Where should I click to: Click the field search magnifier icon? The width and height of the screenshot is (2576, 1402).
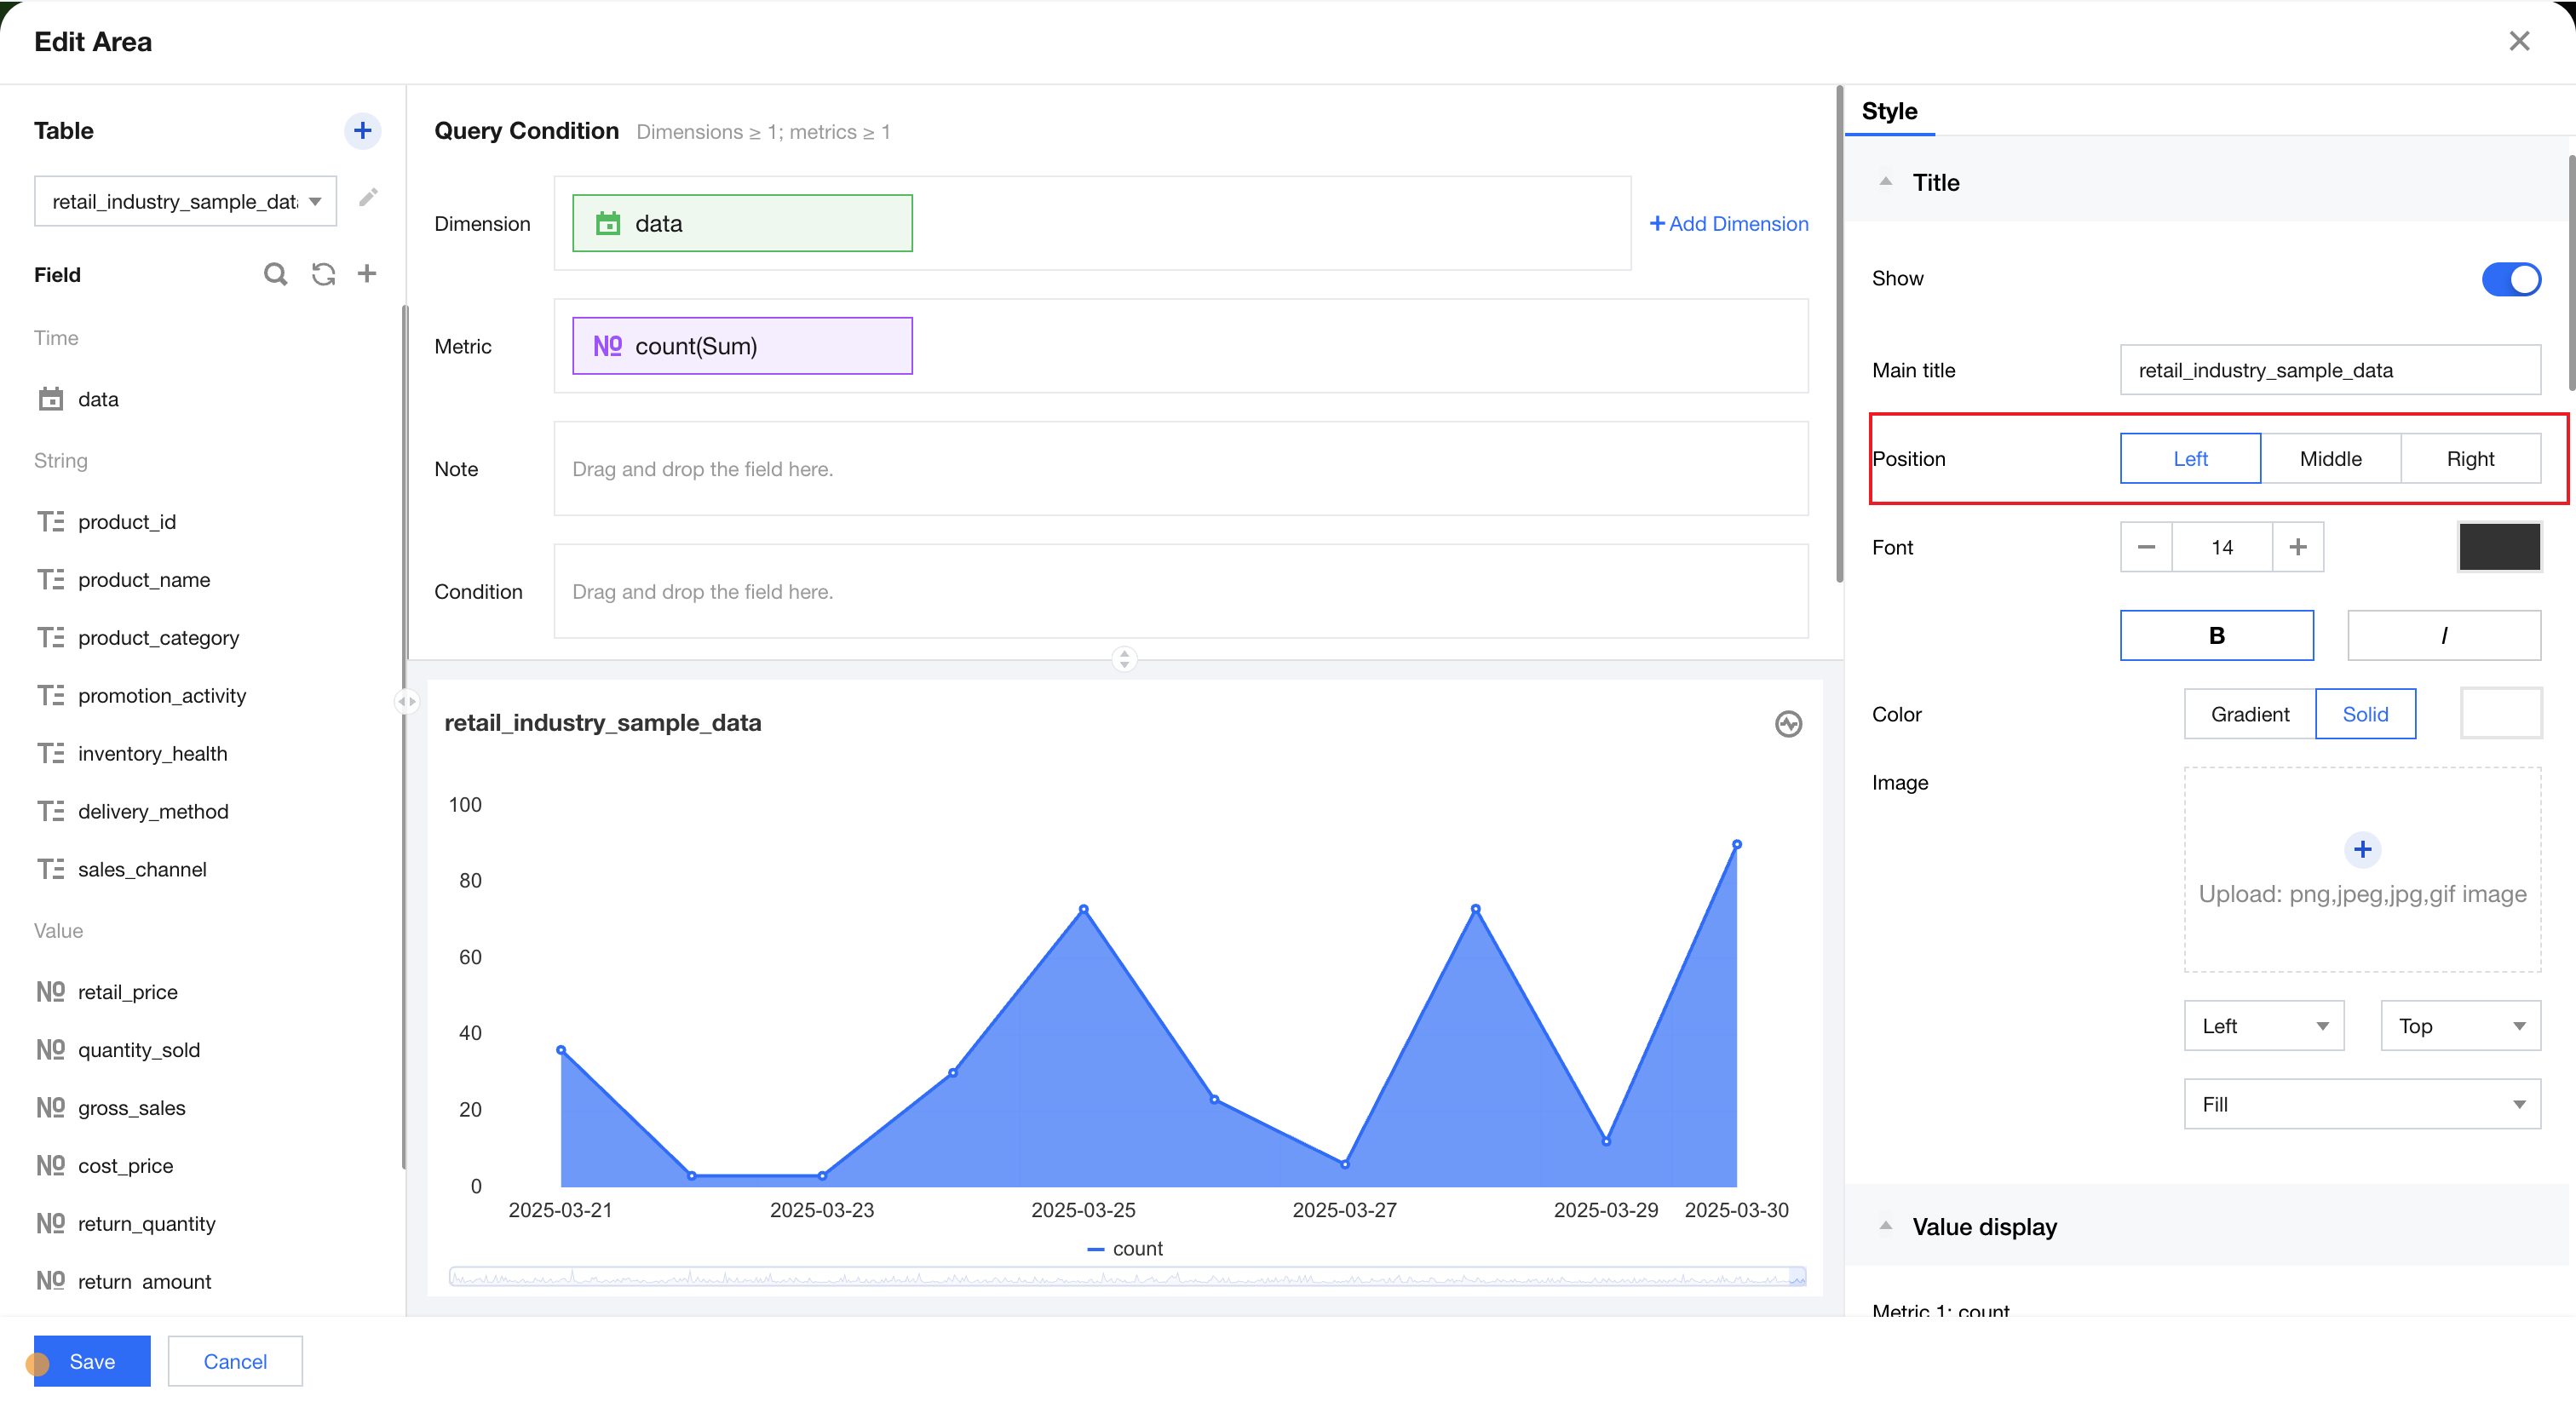tap(275, 274)
